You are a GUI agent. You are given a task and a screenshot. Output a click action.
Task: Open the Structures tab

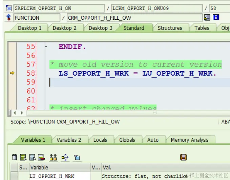tap(170, 28)
